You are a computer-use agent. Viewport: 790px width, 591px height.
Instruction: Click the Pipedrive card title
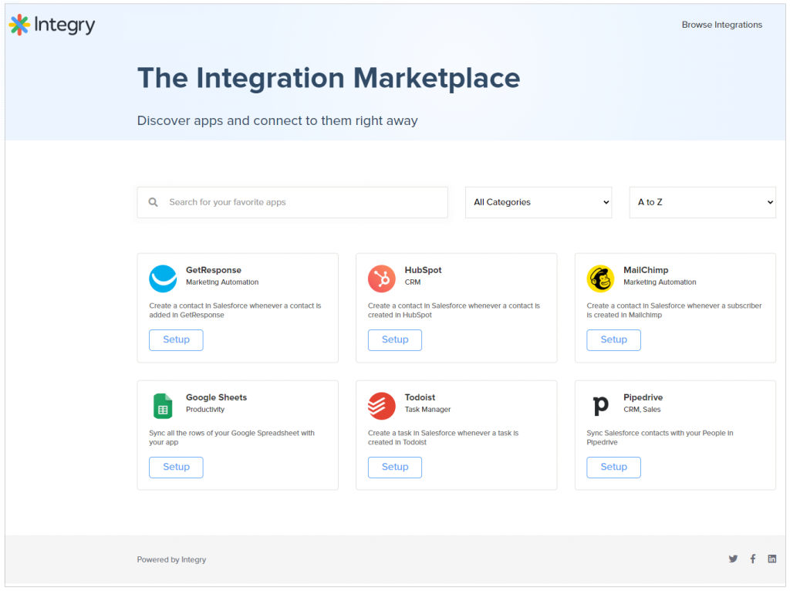[643, 397]
